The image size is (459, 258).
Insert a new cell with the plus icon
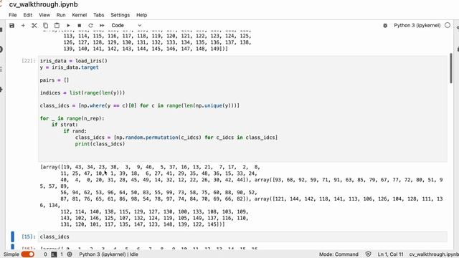point(23,26)
